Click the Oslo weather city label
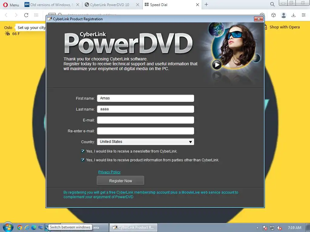The height and width of the screenshot is (232, 310). coord(8,27)
